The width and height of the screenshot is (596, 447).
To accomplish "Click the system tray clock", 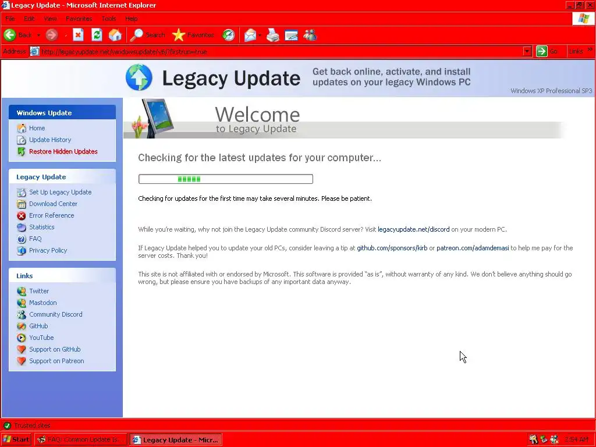I will (x=576, y=440).
